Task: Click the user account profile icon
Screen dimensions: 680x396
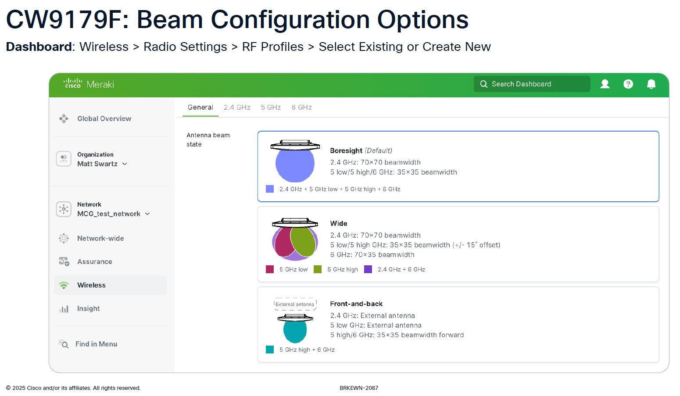Action: tap(605, 84)
